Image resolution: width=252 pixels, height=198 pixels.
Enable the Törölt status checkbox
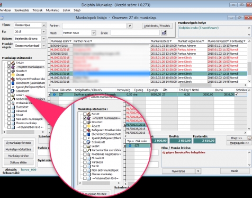pyautogui.click(x=9, y=115)
